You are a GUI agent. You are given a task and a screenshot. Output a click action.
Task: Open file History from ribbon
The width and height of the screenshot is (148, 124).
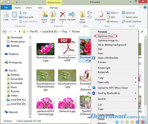[112, 21]
